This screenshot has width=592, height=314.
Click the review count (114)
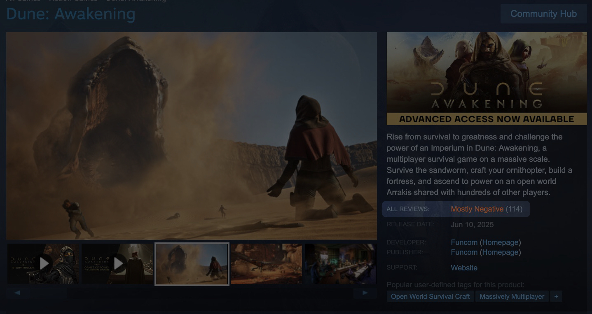[x=514, y=209]
